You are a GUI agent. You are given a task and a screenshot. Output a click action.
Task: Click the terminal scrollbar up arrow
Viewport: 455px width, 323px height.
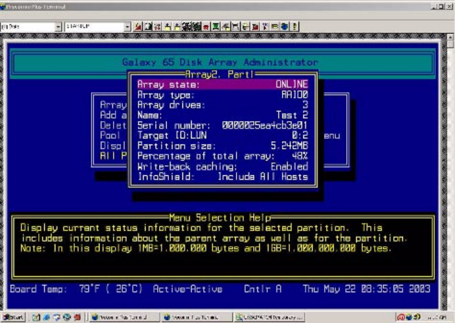(x=450, y=37)
